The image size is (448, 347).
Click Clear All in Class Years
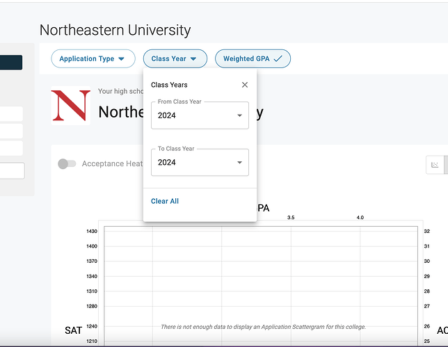165,201
